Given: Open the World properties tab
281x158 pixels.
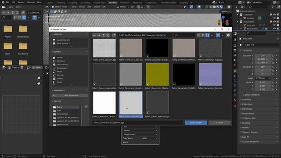Looking at the screenshot, I should tap(235, 65).
